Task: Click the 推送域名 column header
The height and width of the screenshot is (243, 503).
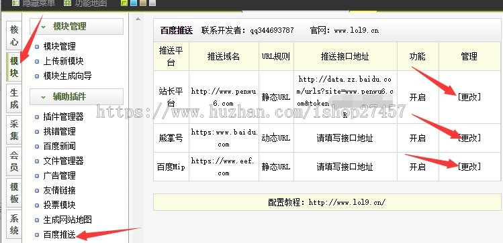Action: click(x=224, y=57)
